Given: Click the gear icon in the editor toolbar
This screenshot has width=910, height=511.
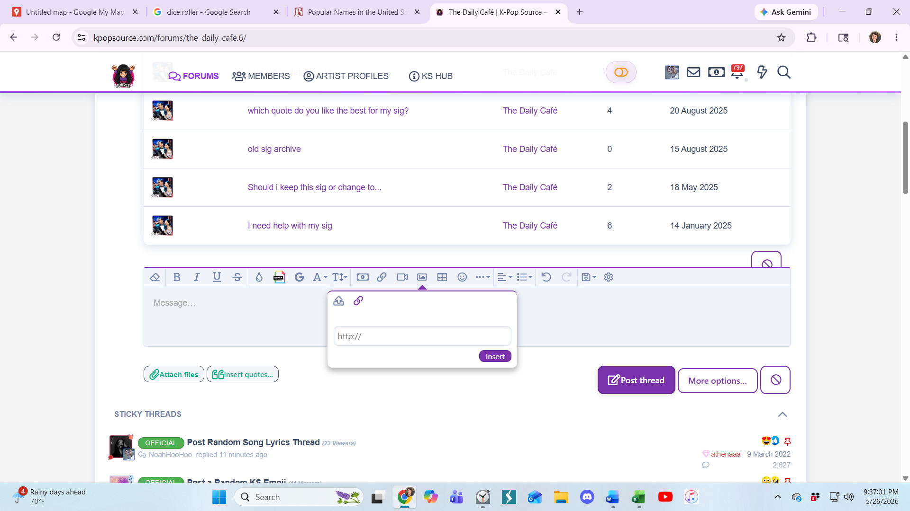Looking at the screenshot, I should (609, 277).
